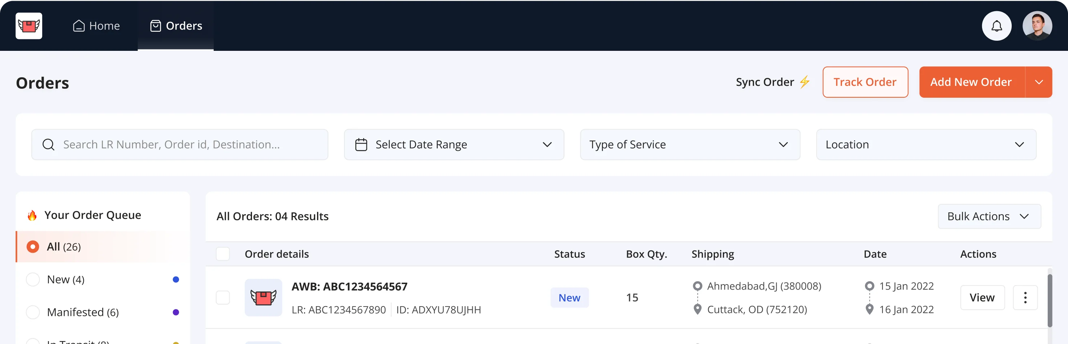Click the fire icon beside Your Order Queue
This screenshot has width=1068, height=344.
32,215
